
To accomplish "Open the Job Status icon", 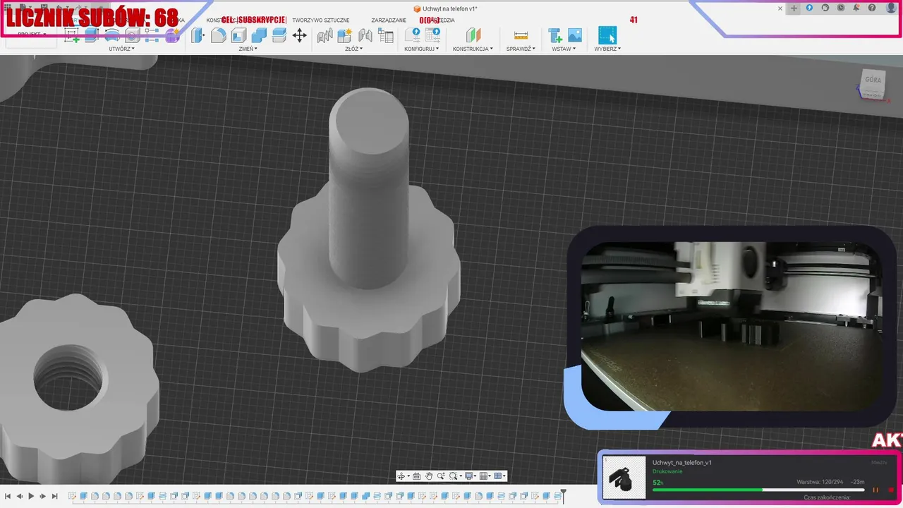I will 841,8.
